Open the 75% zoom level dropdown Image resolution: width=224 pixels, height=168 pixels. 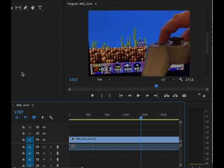click(103, 80)
